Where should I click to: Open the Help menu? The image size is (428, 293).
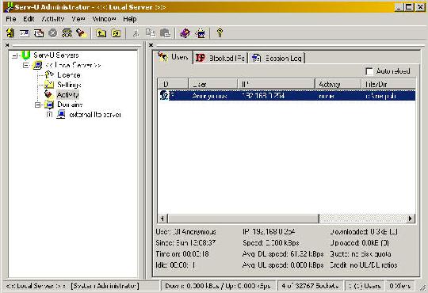130,19
